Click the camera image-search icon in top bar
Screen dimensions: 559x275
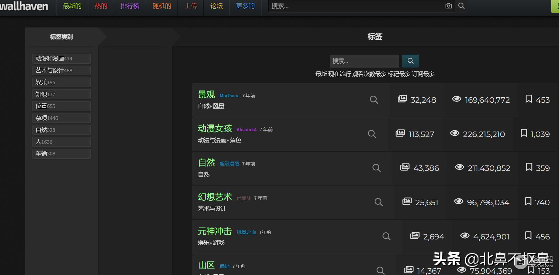449,6
